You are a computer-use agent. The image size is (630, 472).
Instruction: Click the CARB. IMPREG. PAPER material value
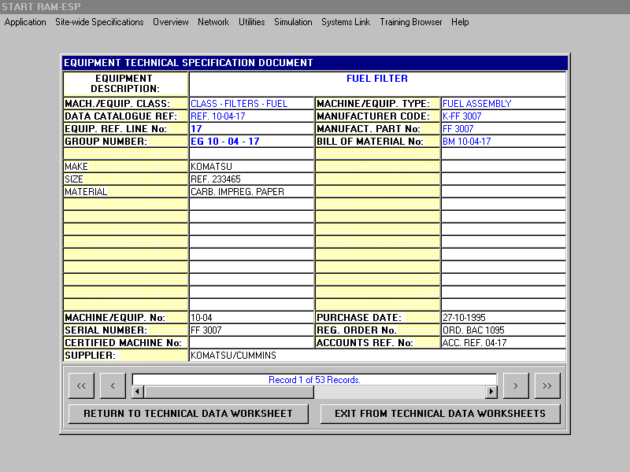point(251,192)
